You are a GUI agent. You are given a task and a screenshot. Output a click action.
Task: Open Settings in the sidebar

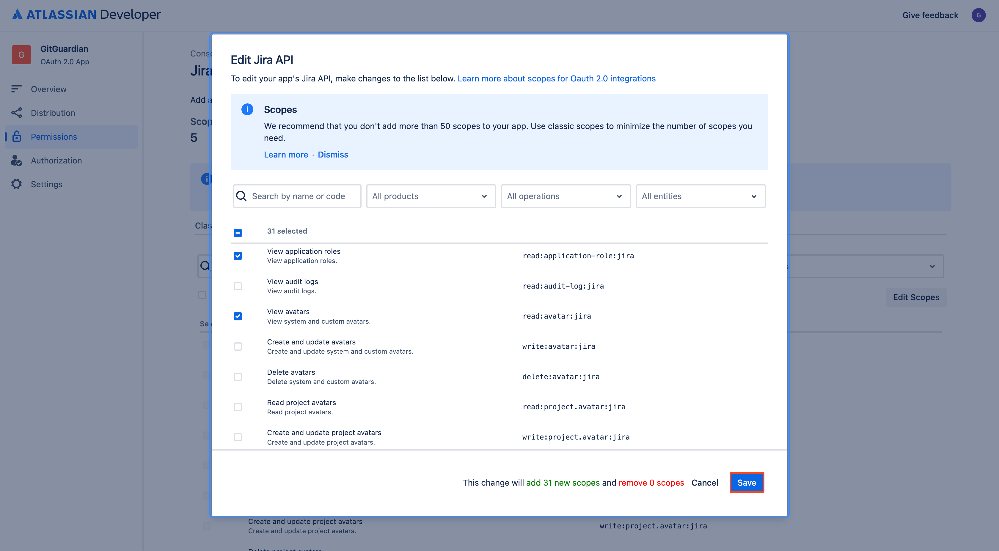pos(71,184)
